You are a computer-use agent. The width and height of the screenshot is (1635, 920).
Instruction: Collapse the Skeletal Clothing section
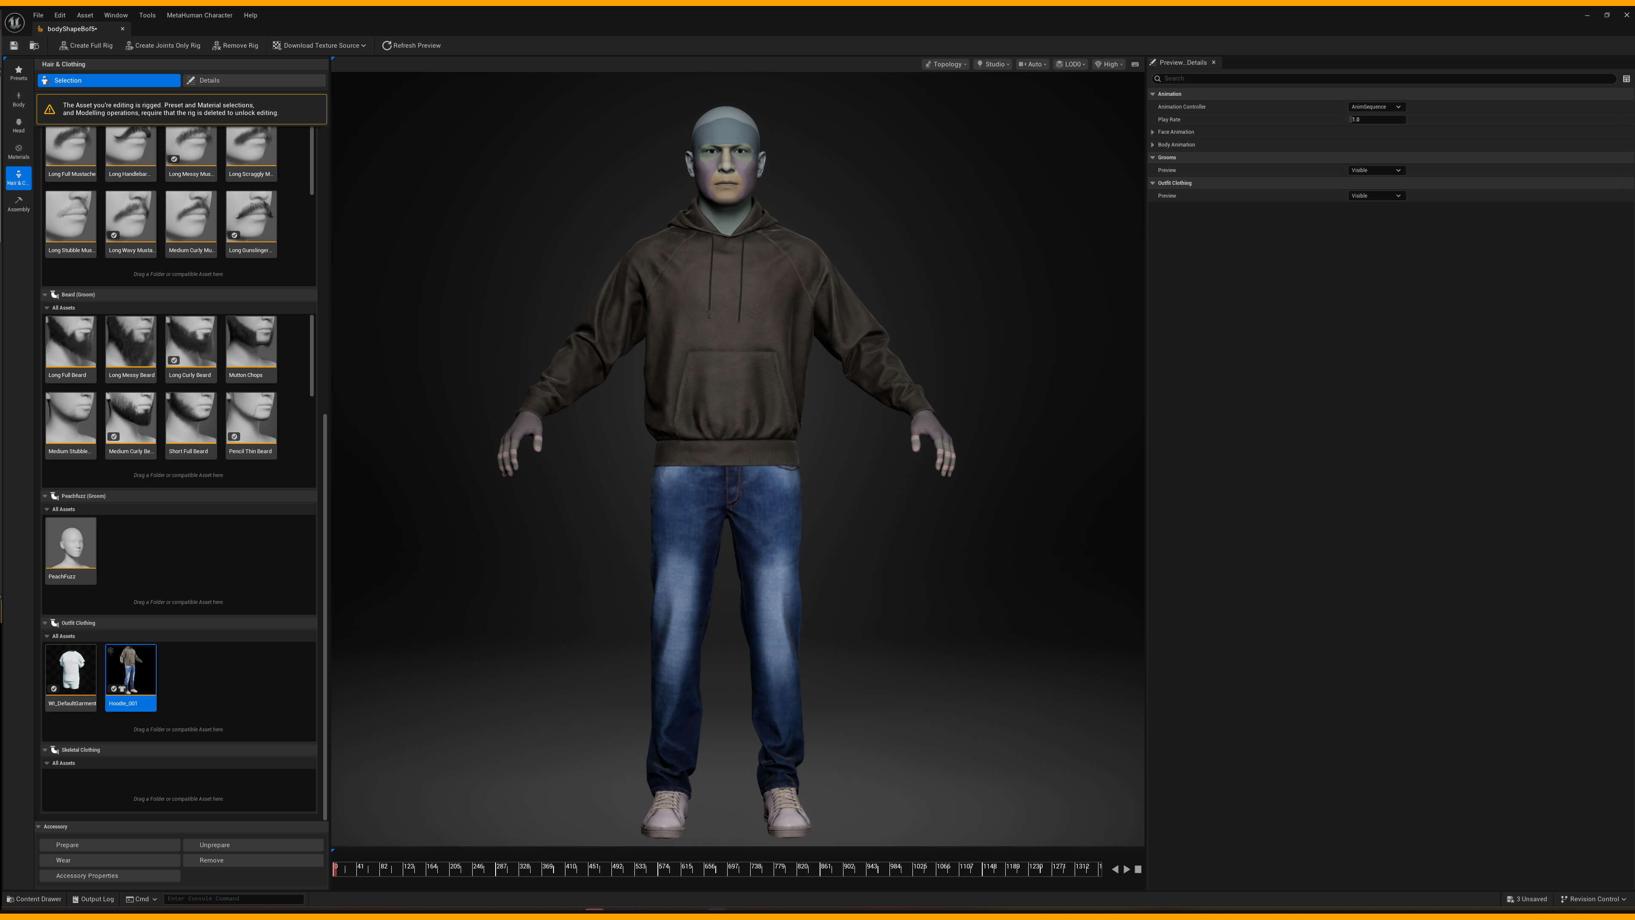coord(45,750)
